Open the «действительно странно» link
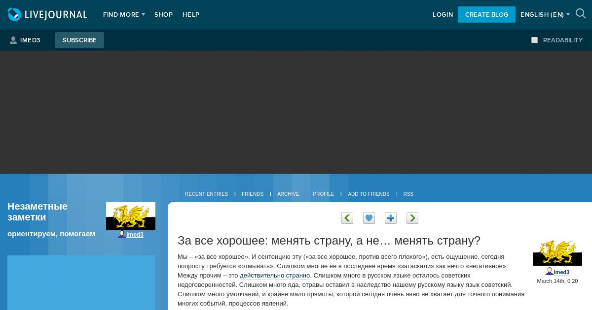 [x=275, y=276]
